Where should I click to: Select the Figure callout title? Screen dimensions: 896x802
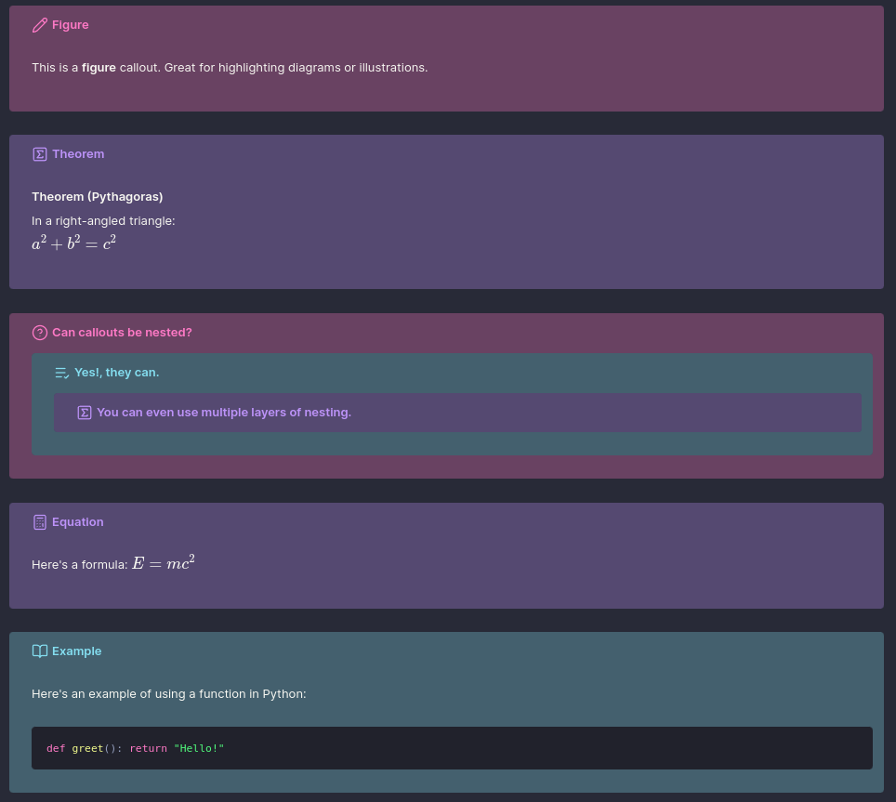[71, 25]
